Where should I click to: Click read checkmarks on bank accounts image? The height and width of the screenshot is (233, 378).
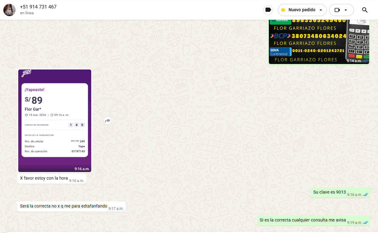pyautogui.click(x=365, y=61)
